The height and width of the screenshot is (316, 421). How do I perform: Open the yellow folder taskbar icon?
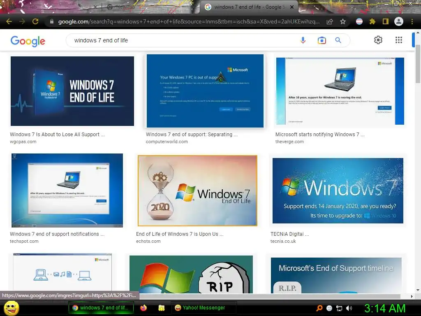tap(161, 308)
